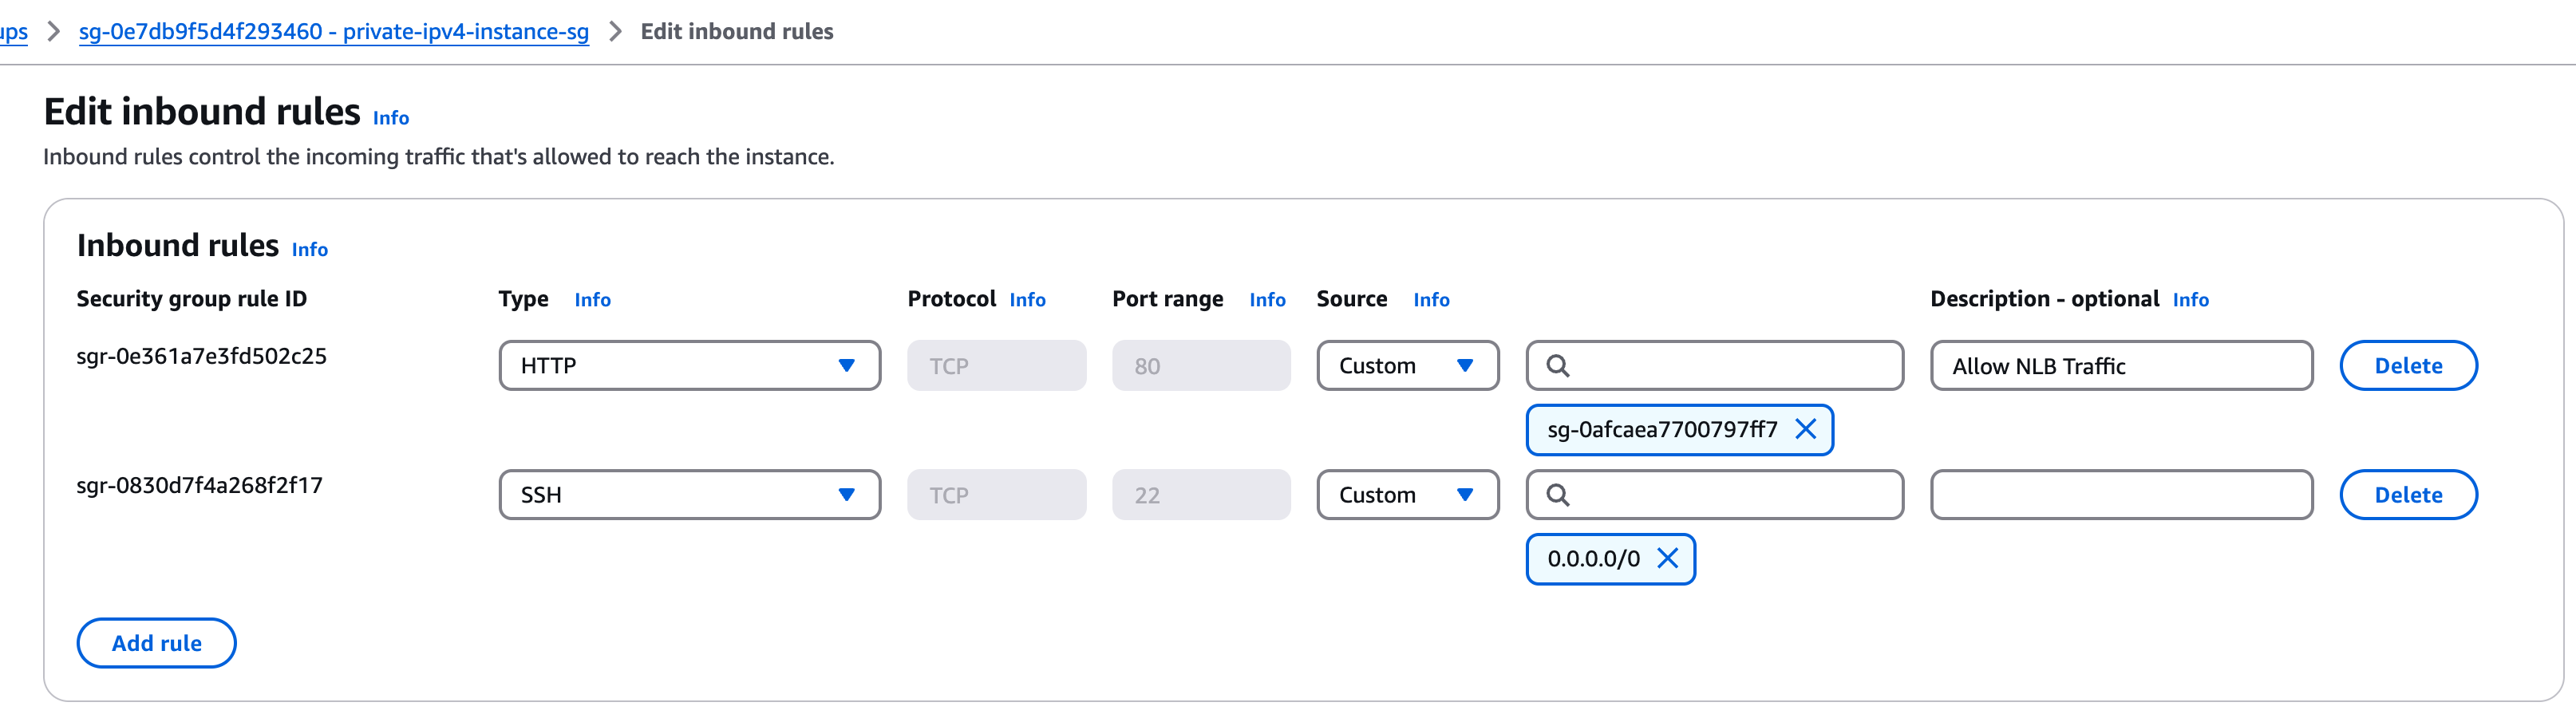Focus the SSH rule source search field
Image resolution: width=2576 pixels, height=718 pixels.
coord(1714,495)
